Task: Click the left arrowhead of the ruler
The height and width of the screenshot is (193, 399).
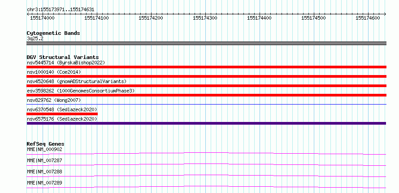Action: [x=28, y=14]
